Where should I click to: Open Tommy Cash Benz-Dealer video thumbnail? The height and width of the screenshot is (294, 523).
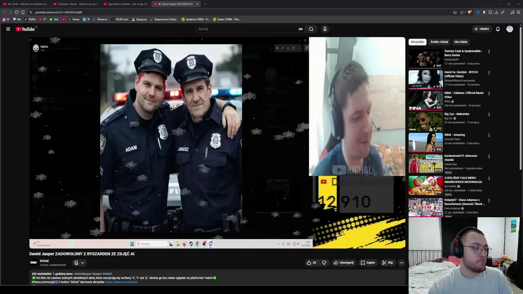click(425, 58)
